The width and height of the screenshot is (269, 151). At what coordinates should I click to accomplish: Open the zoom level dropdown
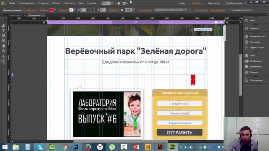(112, 3)
